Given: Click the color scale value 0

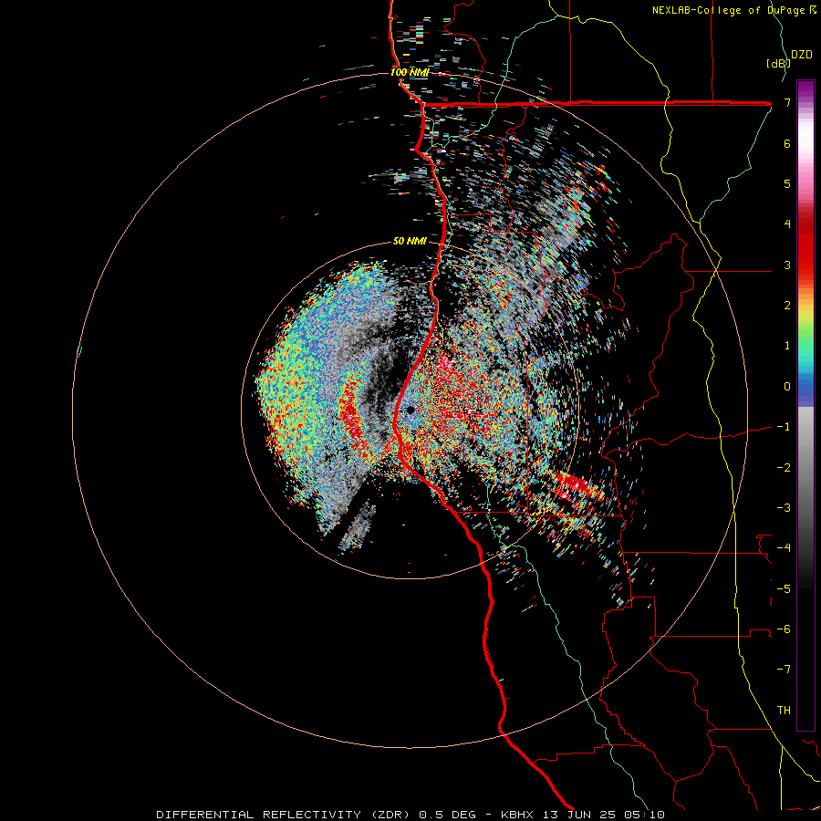Looking at the screenshot, I should (x=787, y=387).
